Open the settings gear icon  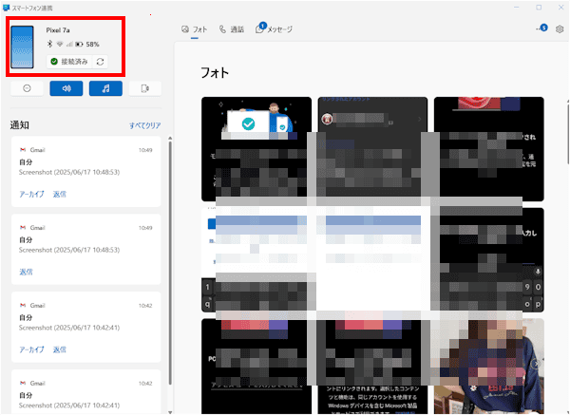560,29
